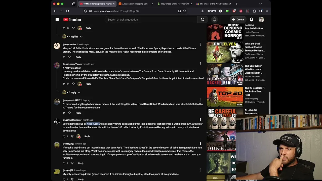Like @LachlanThomson's comment
Screen dimensions: 322x181
[64, 136]
